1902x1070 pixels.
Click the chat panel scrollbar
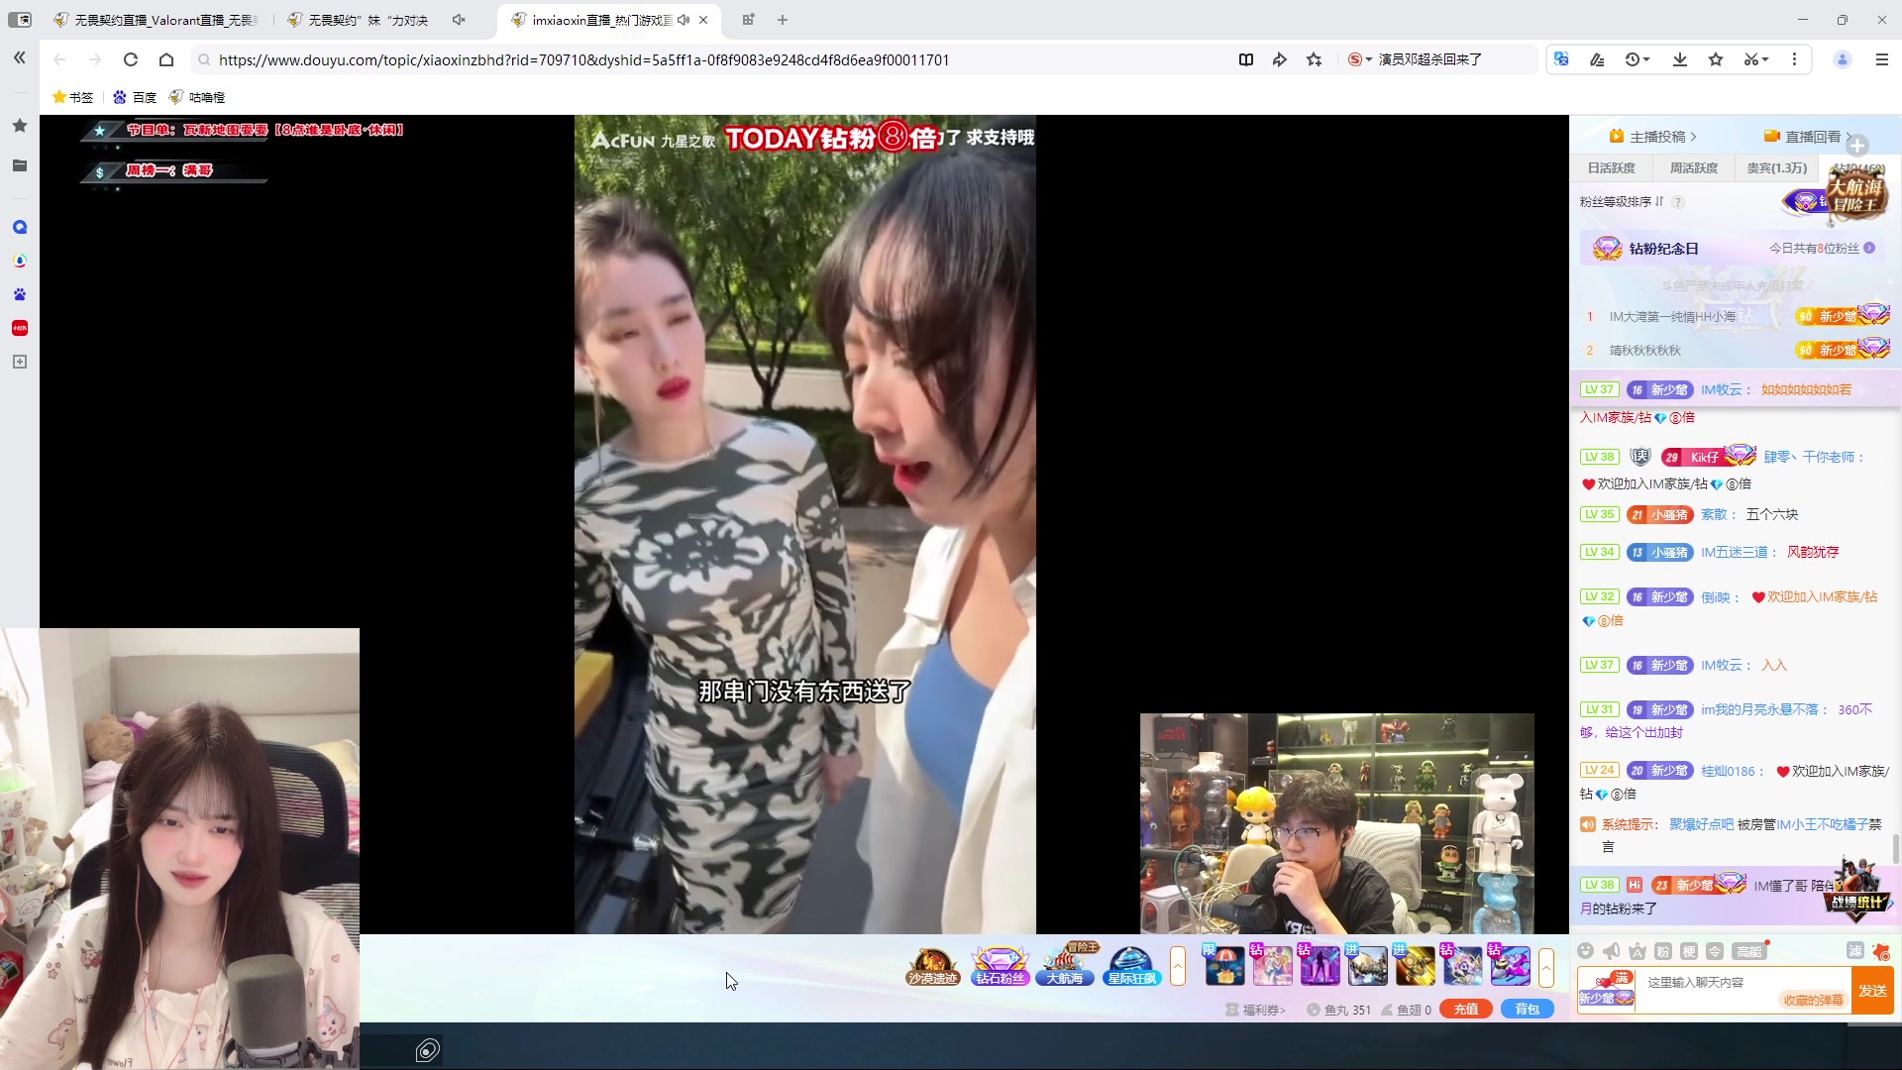pyautogui.click(x=1896, y=848)
